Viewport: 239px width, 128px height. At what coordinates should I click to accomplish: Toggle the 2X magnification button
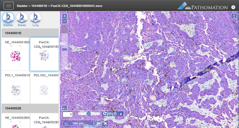pyautogui.click(x=98, y=123)
